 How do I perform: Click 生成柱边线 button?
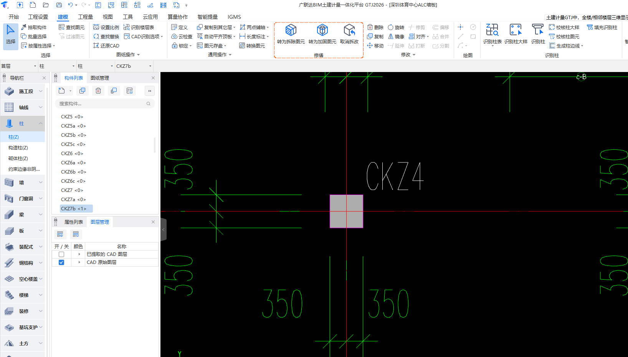[x=566, y=46]
